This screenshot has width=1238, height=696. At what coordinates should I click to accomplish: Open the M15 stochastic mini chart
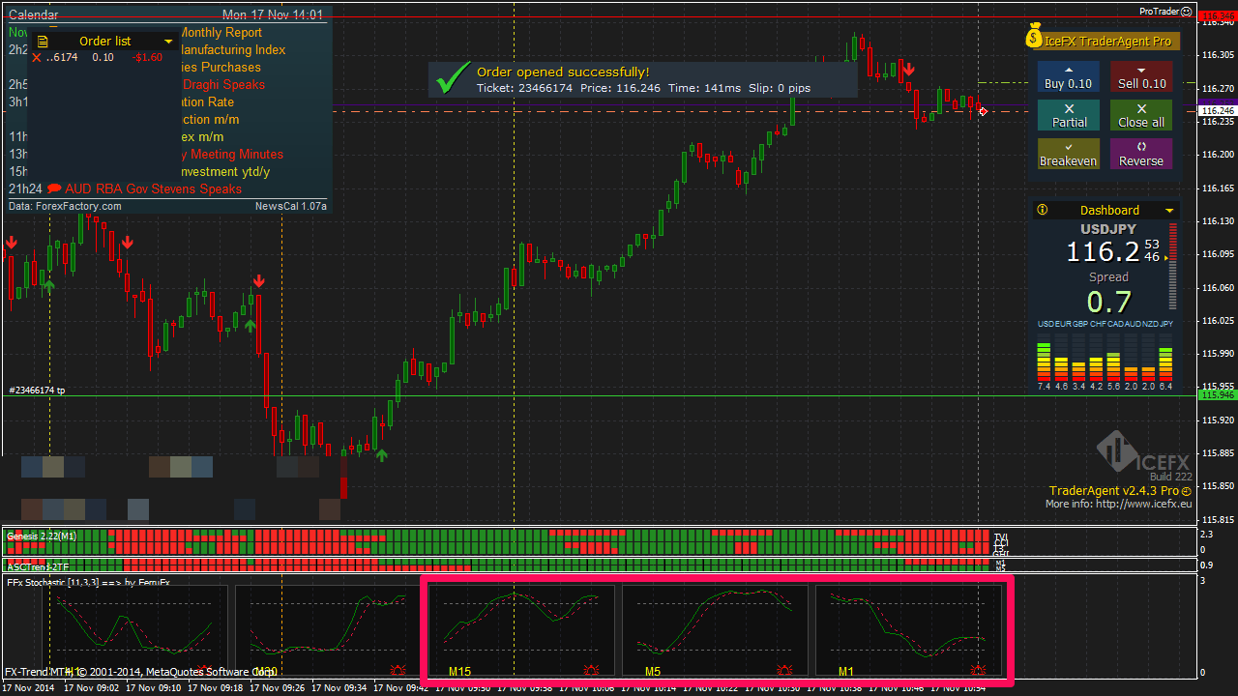click(x=521, y=630)
